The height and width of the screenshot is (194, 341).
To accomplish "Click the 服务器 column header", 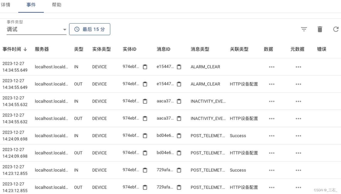I will tap(42, 49).
